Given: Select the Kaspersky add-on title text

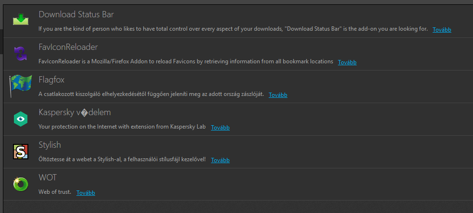Looking at the screenshot, I should pyautogui.click(x=75, y=112).
